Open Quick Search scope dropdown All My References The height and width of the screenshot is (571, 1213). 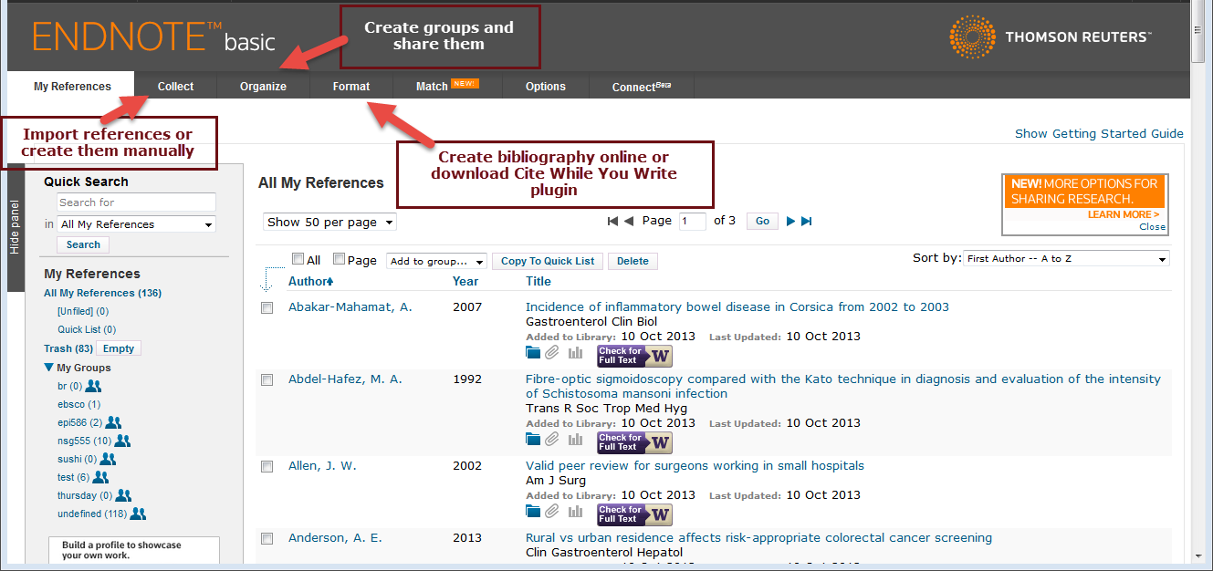[x=136, y=224]
